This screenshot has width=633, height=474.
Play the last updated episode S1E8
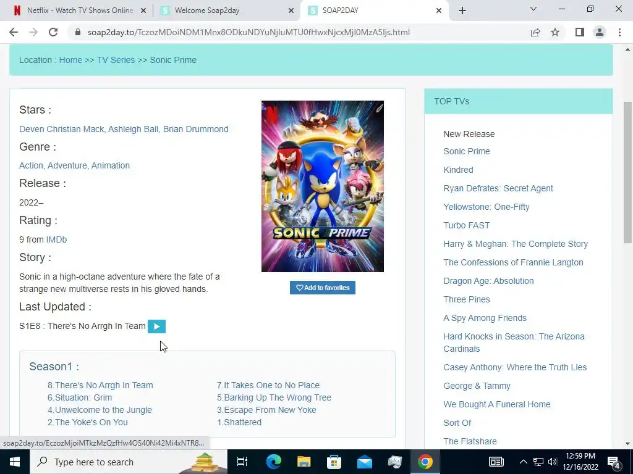pyautogui.click(x=156, y=326)
